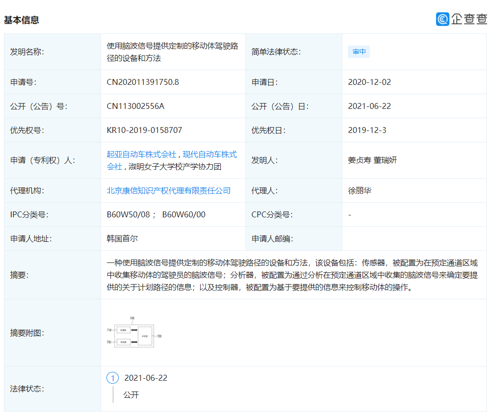Click IPC code B60W60/00

pyautogui.click(x=184, y=215)
